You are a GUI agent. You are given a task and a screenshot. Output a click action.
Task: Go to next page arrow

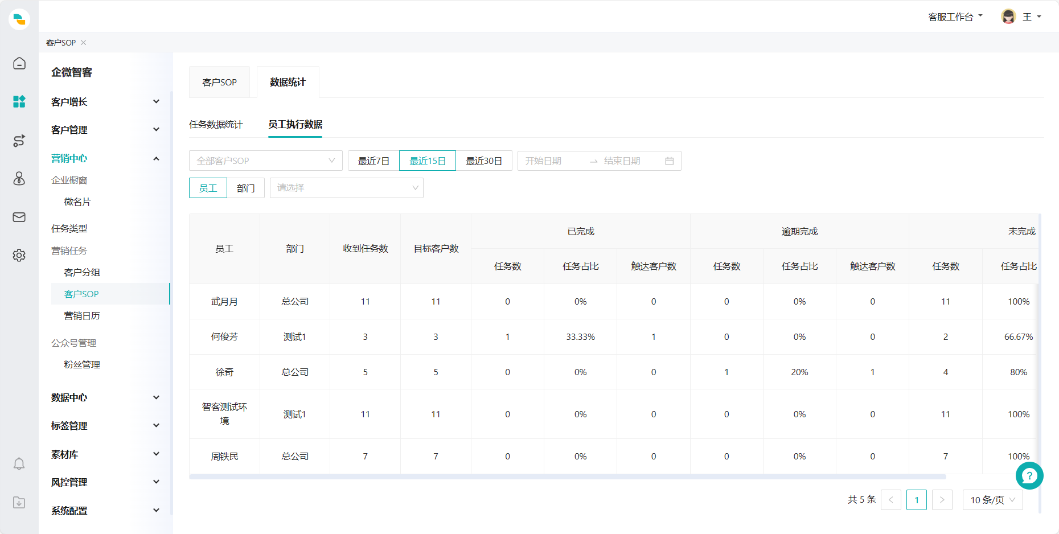(942, 500)
